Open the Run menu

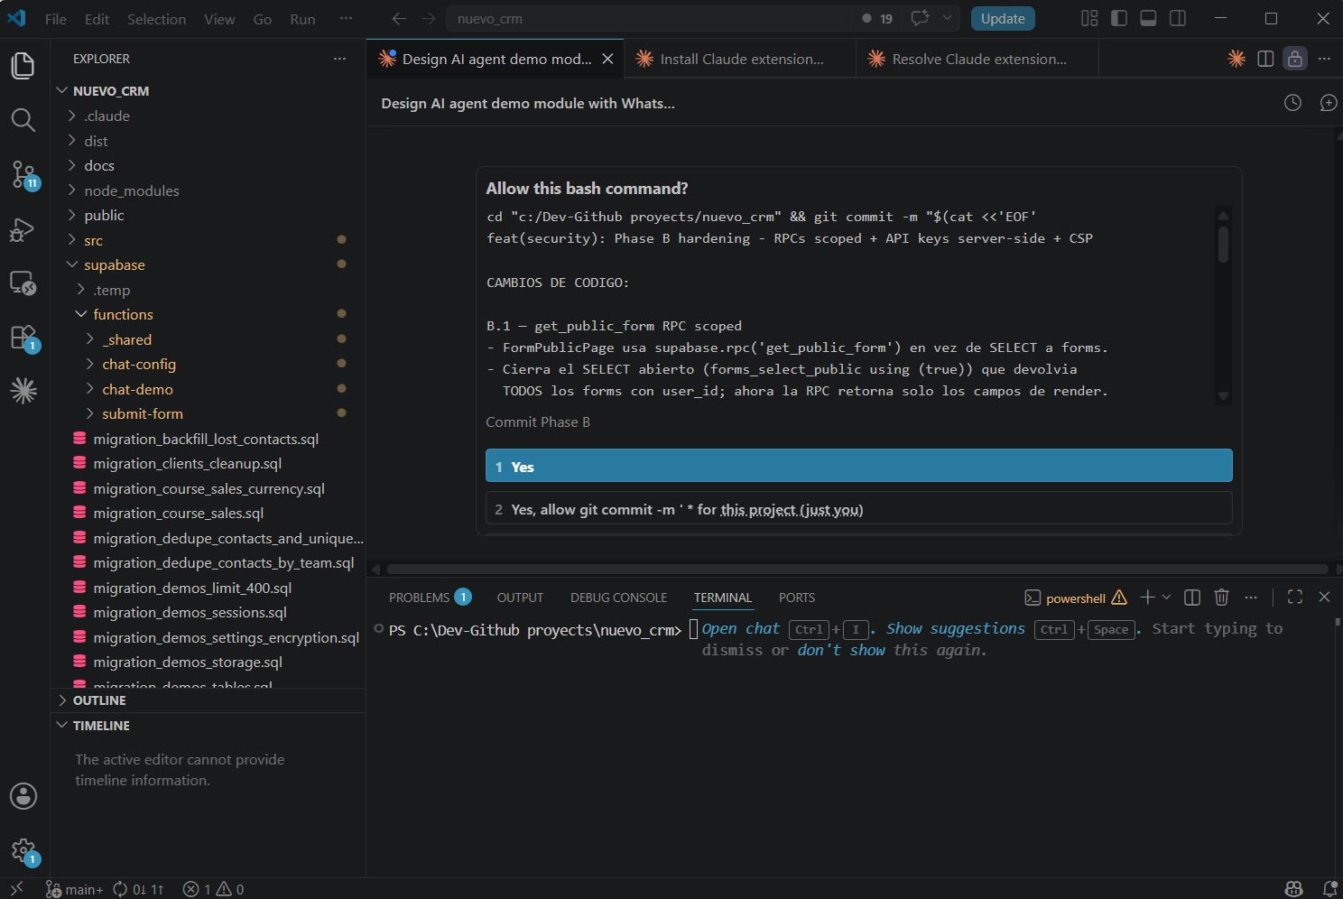302,19
